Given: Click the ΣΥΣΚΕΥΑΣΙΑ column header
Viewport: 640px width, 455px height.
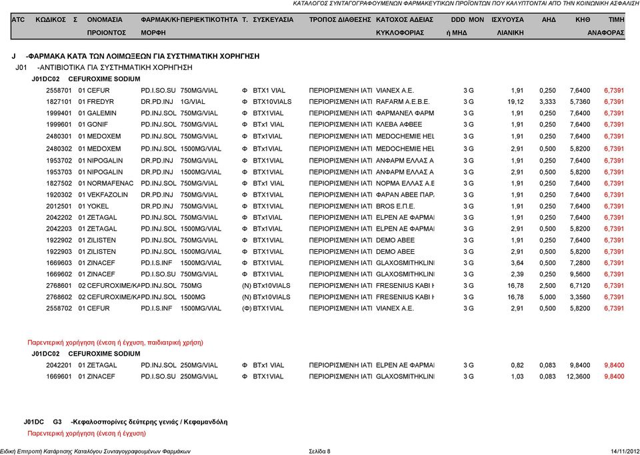Looking at the screenshot, I should click(273, 19).
